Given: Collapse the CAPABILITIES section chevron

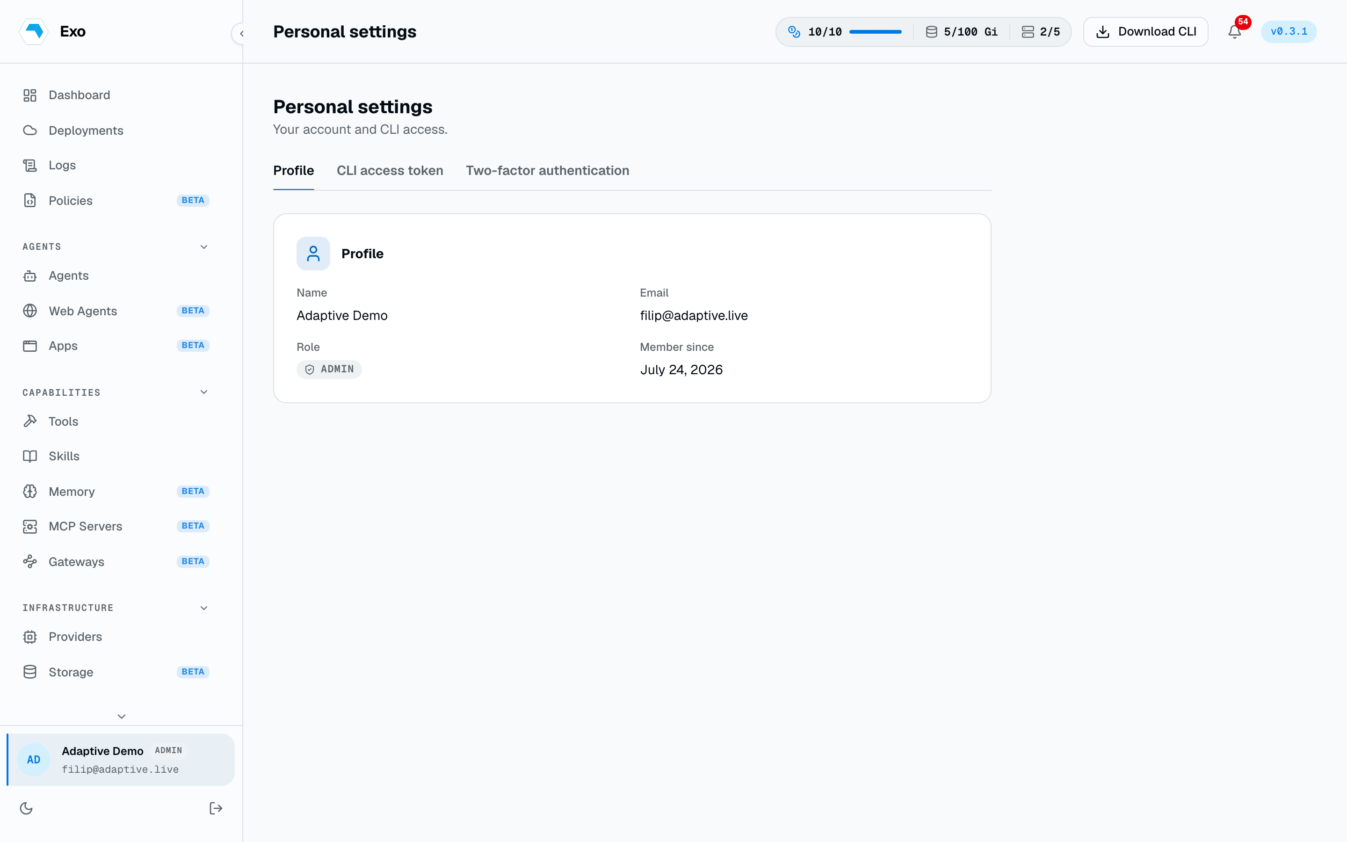Looking at the screenshot, I should (x=204, y=392).
